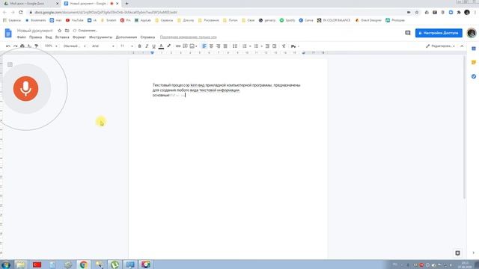Align text to the left
Screen dimensions: 479x269
coord(204,46)
